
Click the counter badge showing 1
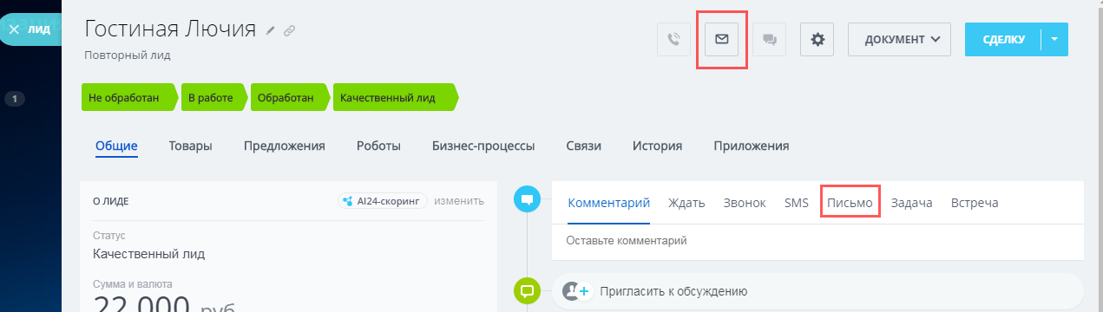pyautogui.click(x=15, y=99)
